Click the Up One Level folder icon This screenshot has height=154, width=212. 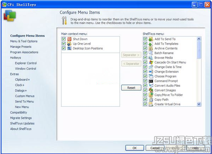pos(69,44)
